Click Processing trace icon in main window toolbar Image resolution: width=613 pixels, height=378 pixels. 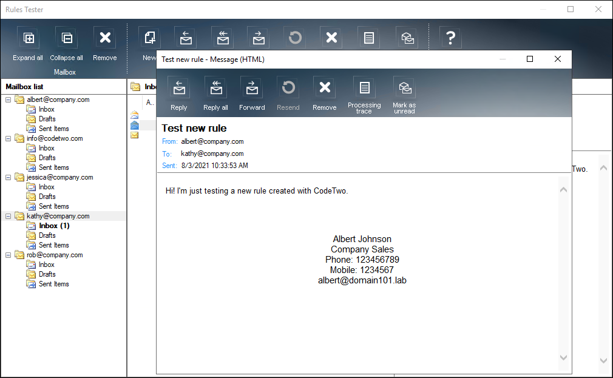tap(368, 38)
